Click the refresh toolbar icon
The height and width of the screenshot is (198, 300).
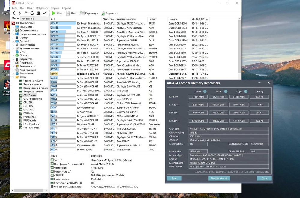click(32, 13)
